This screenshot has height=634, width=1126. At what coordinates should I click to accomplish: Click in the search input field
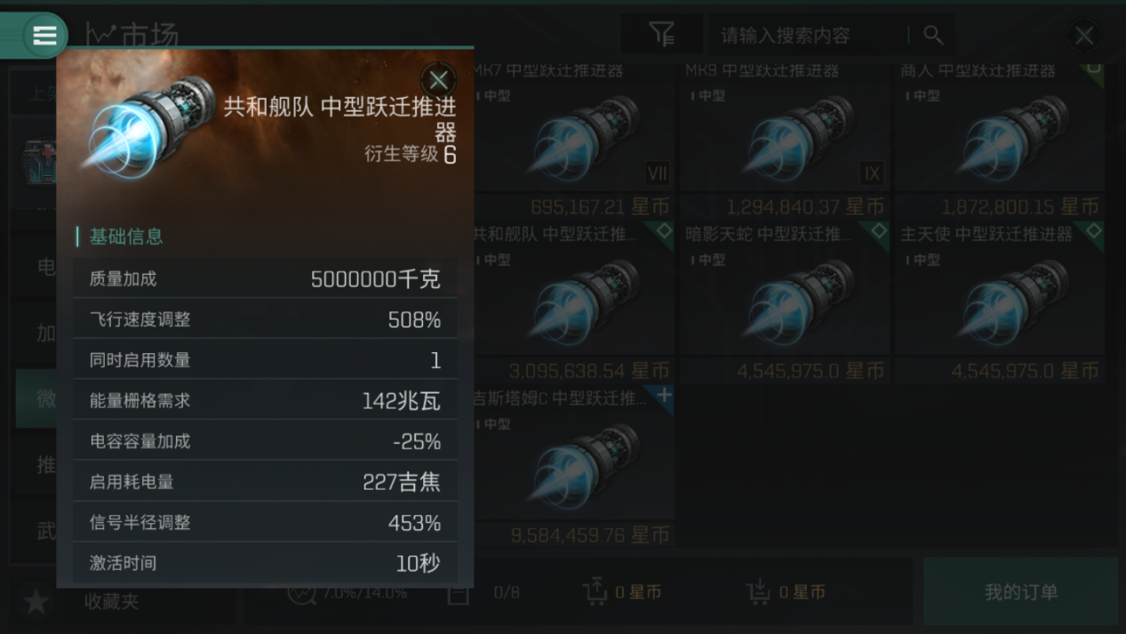(811, 35)
